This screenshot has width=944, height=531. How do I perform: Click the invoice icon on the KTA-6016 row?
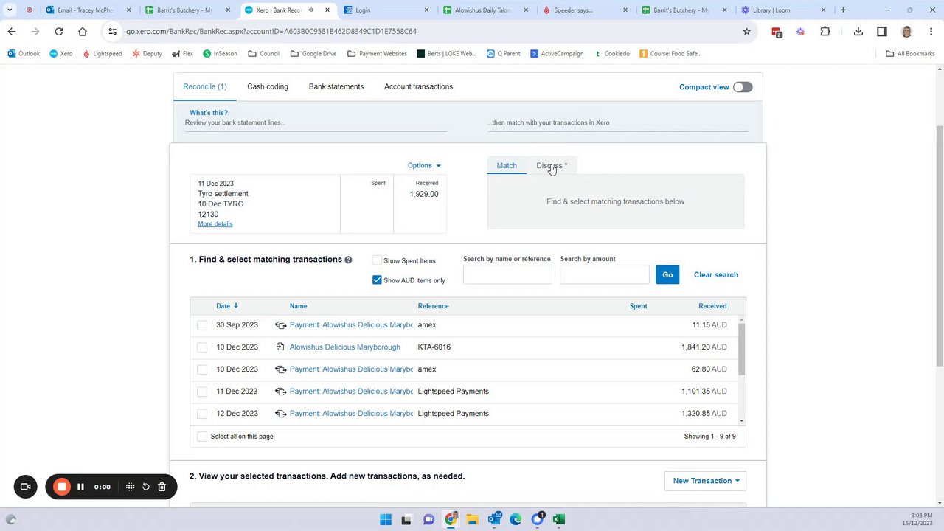pyautogui.click(x=280, y=347)
